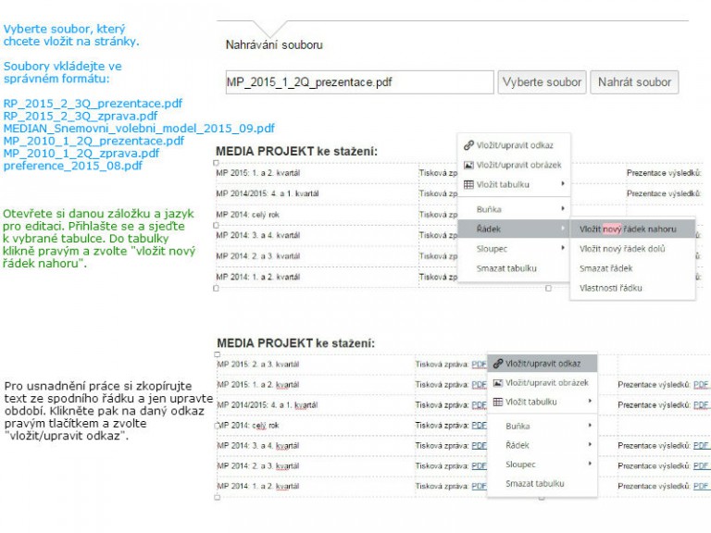Open Vlastnosti řádku in the submenu

pos(610,288)
